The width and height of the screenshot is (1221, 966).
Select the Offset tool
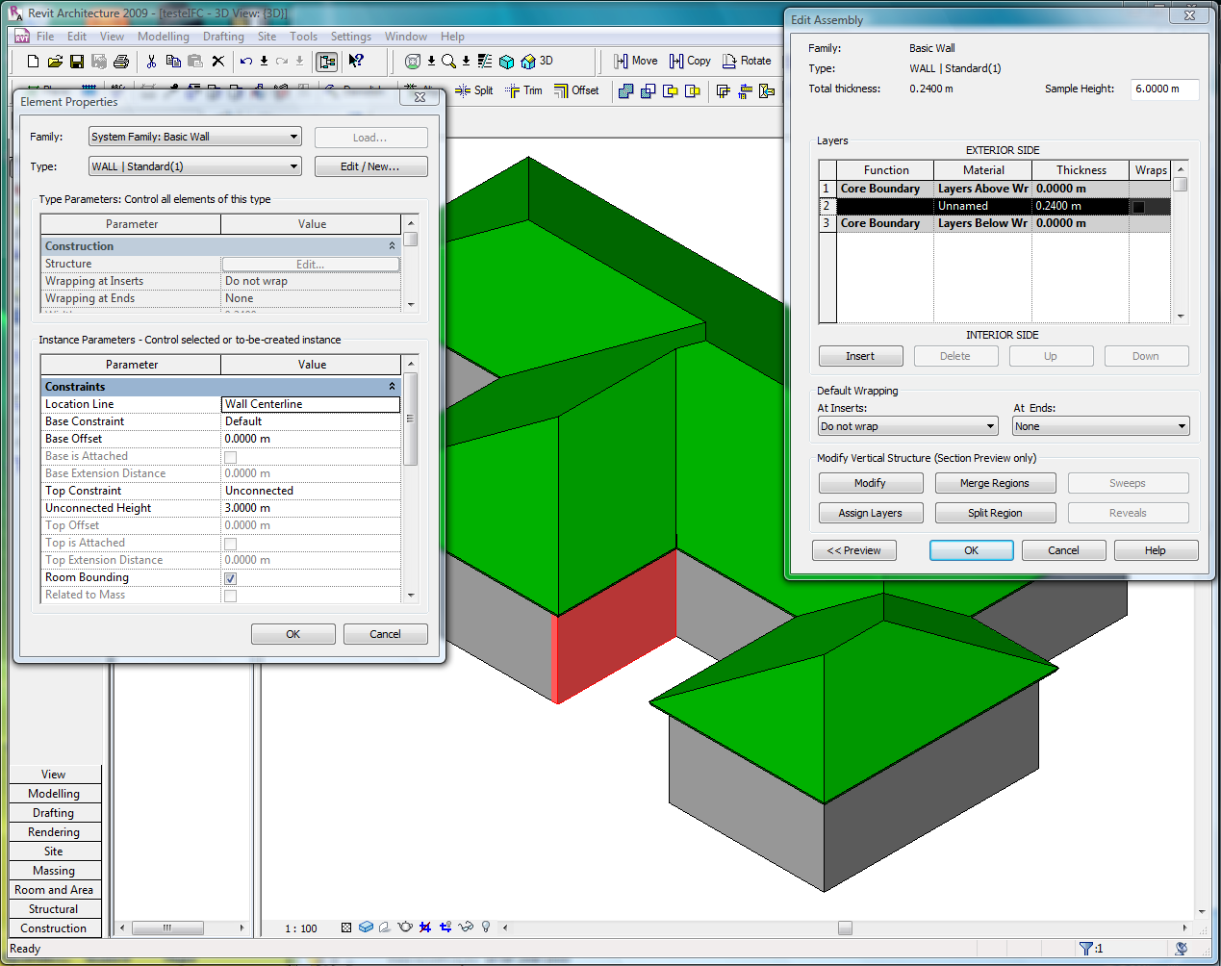(576, 90)
